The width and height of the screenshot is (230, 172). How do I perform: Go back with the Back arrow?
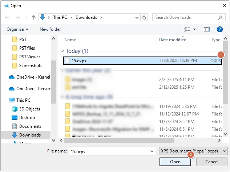pos(7,17)
